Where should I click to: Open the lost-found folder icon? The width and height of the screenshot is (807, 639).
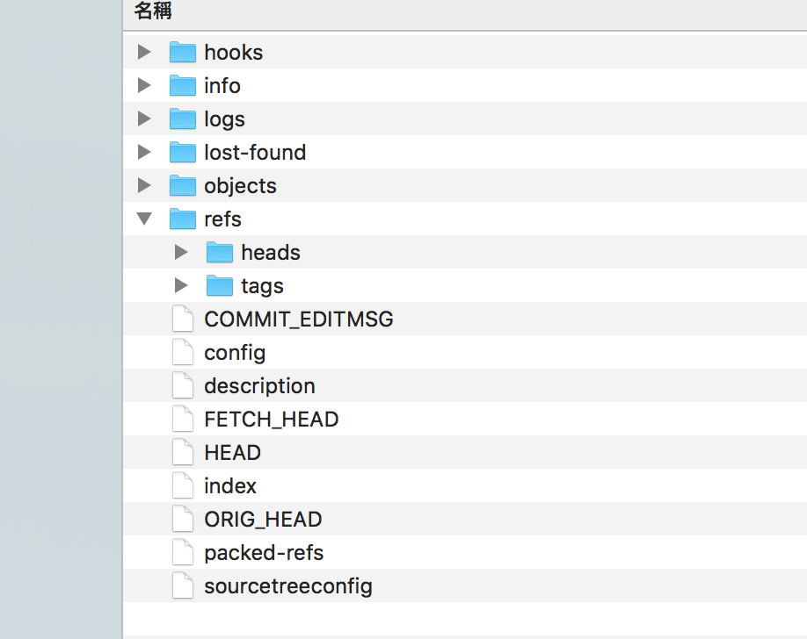[182, 152]
